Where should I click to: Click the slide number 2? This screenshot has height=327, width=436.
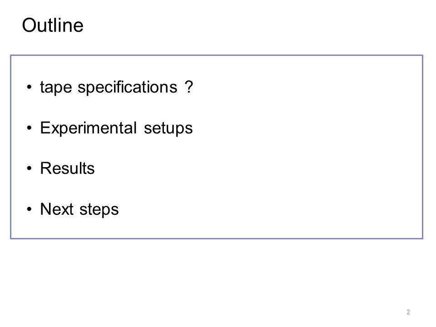408,312
